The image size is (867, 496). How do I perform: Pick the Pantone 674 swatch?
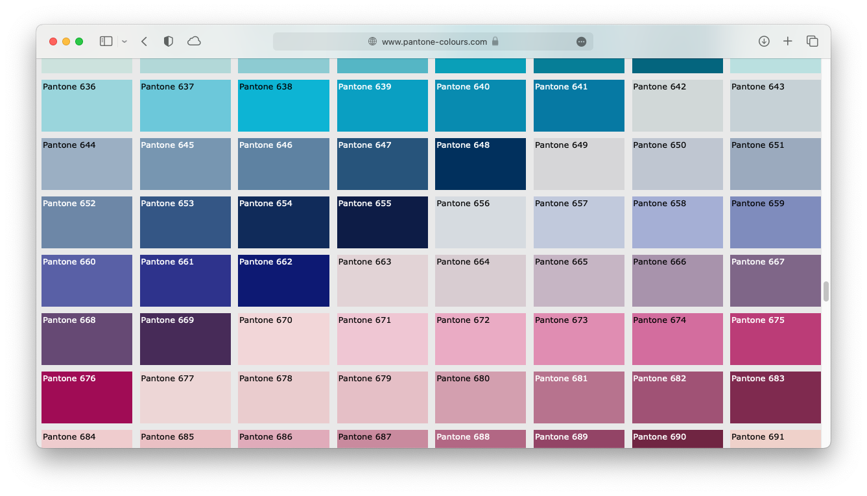[x=678, y=339]
